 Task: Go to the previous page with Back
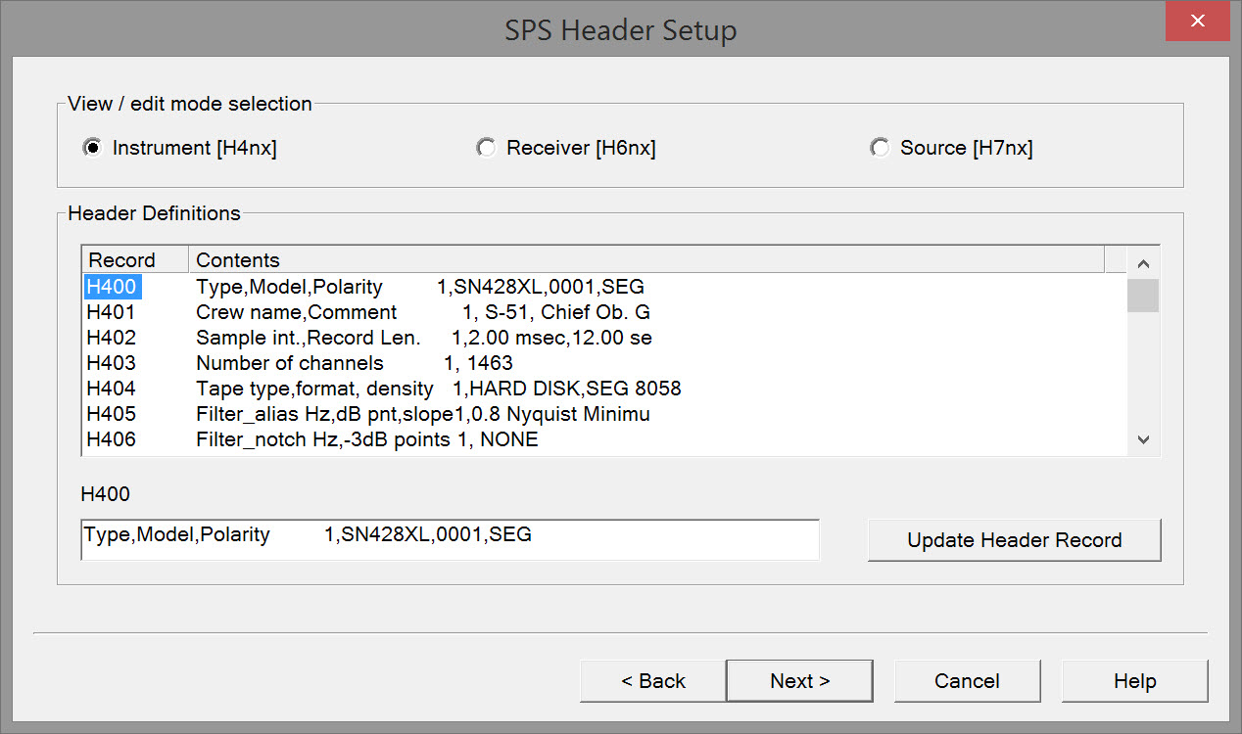(x=653, y=681)
